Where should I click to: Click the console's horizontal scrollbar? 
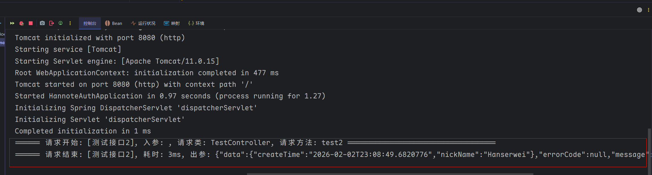pos(390,174)
